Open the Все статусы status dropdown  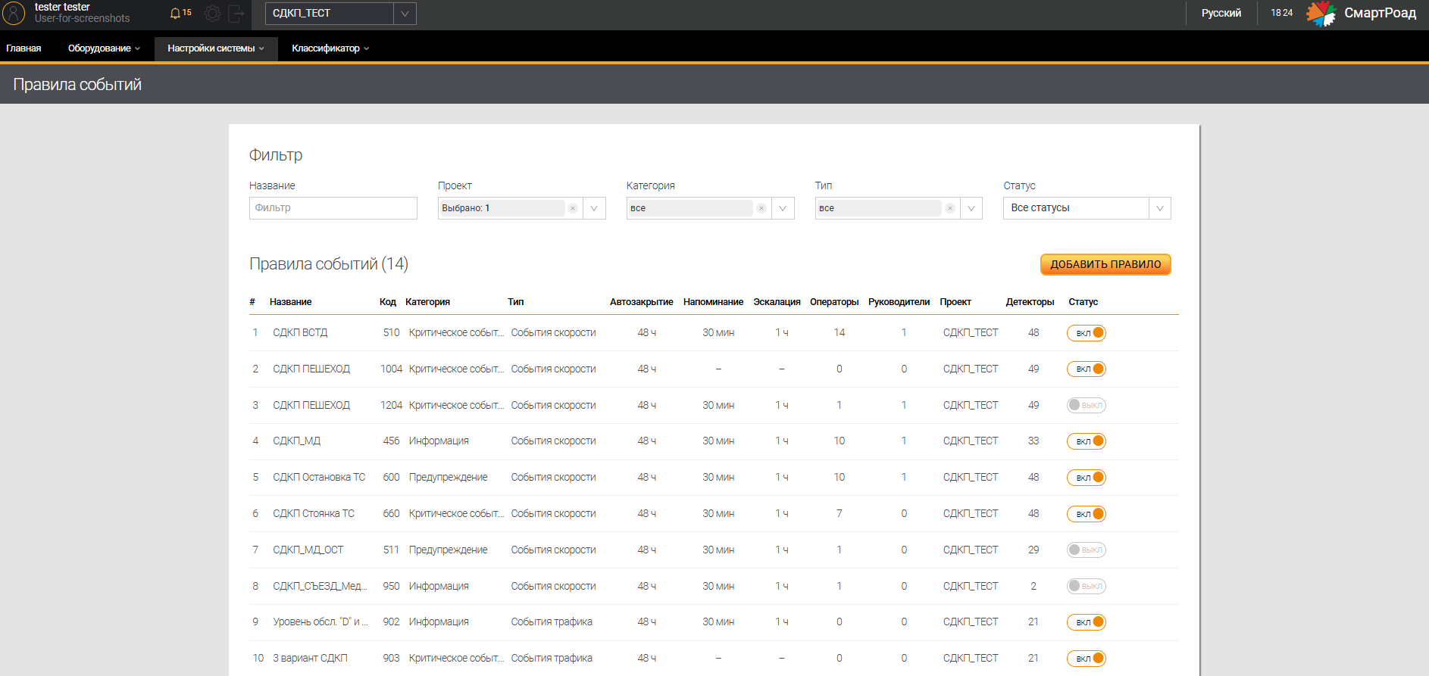point(1087,208)
